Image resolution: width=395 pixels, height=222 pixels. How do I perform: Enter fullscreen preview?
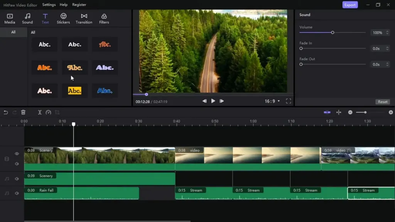289,101
